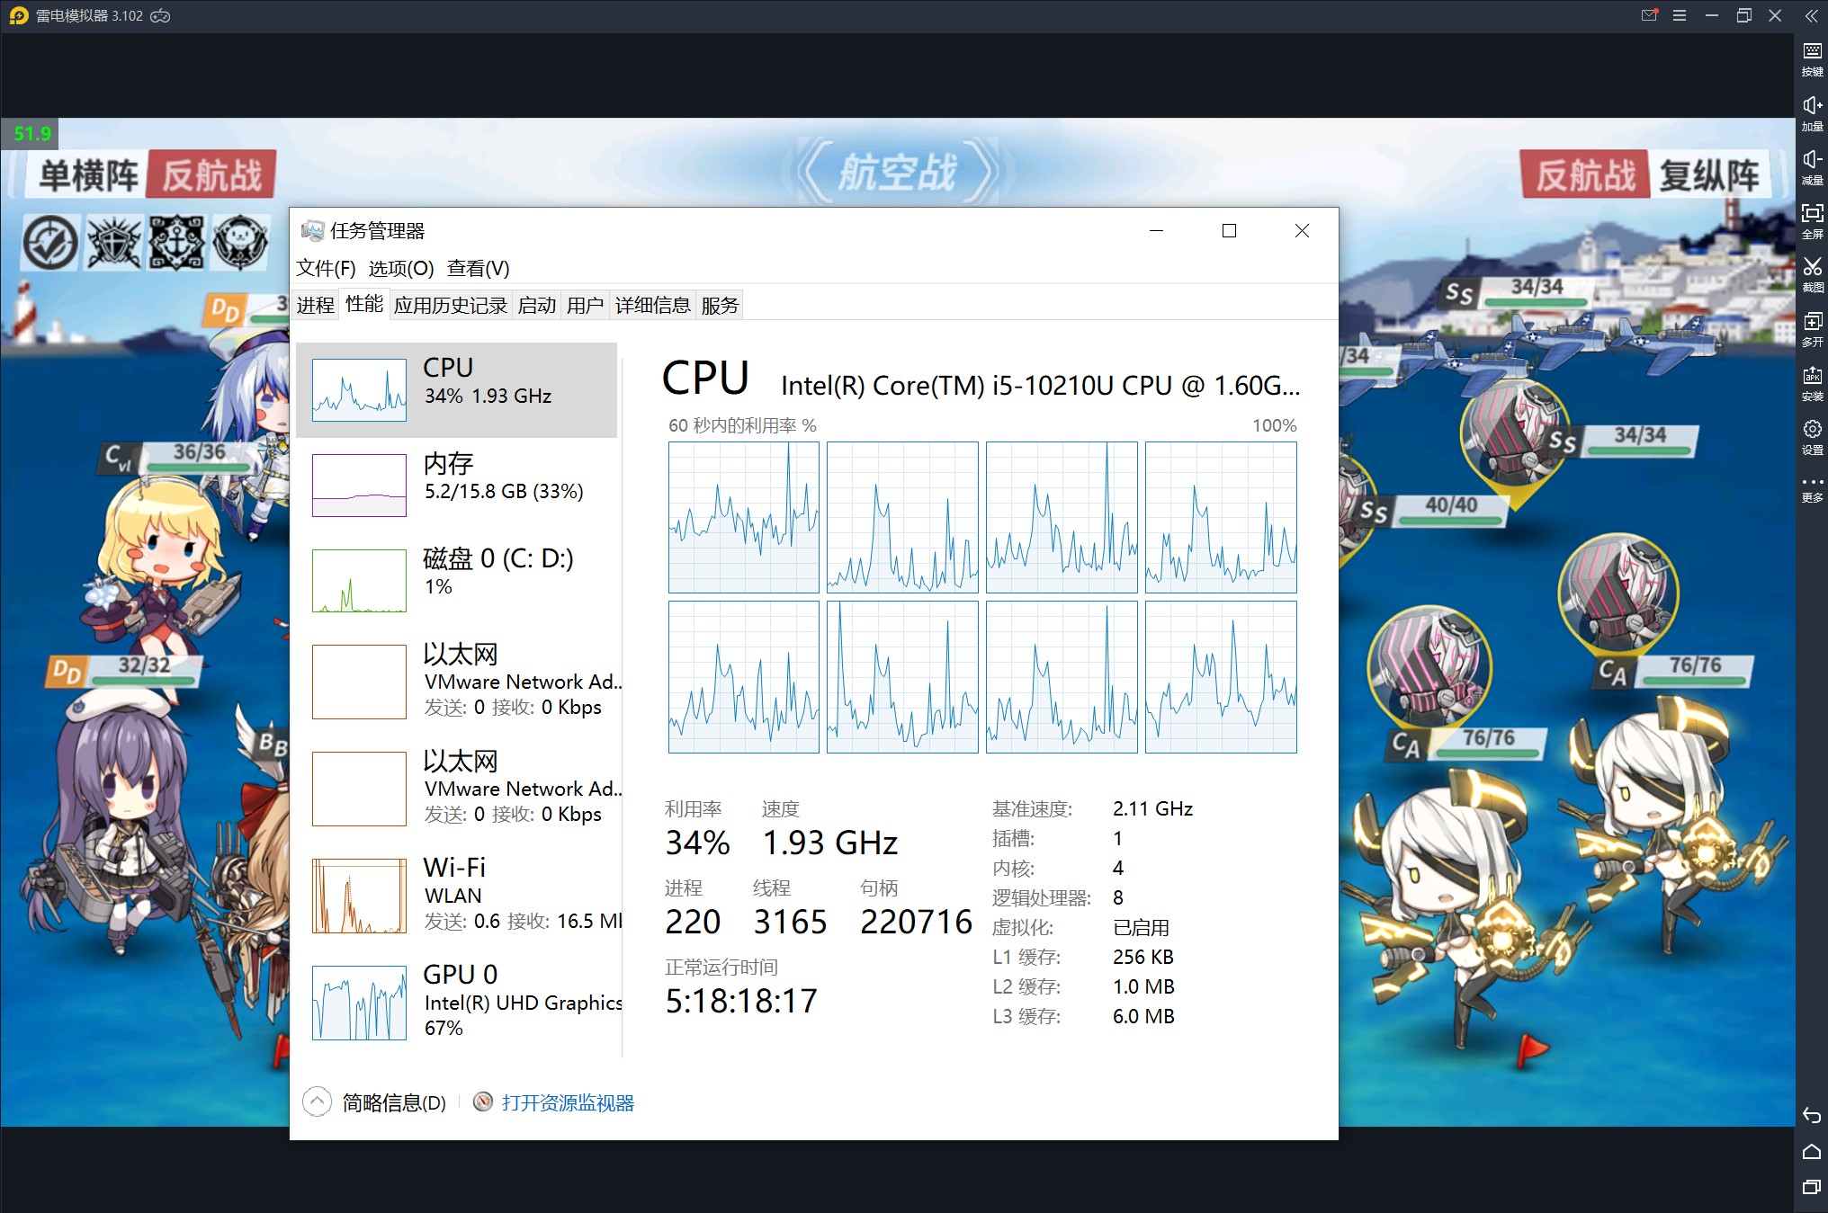Viewport: 1828px width, 1213px height.
Task: Increase volume with 加量 icon
Action: [1812, 113]
